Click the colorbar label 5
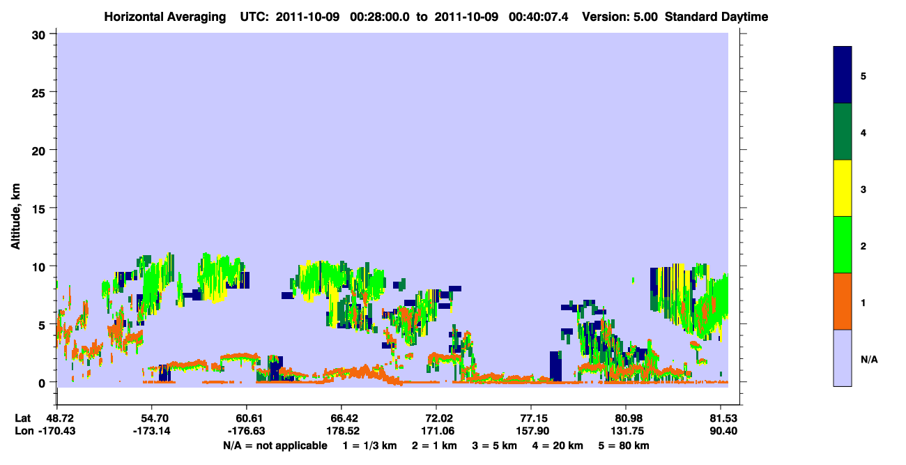The height and width of the screenshot is (465, 906). coord(863,75)
